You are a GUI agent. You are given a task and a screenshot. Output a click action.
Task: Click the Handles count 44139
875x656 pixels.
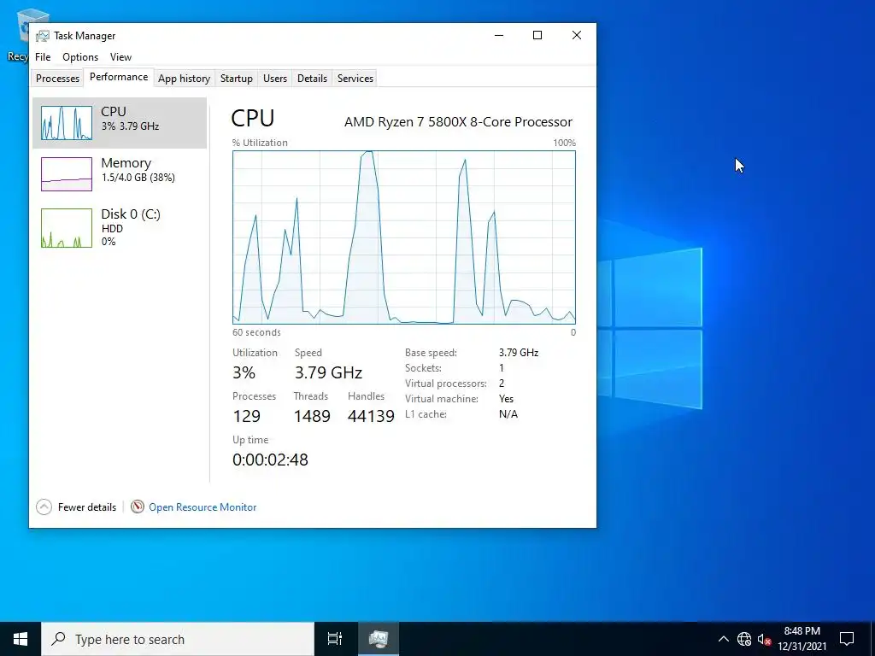(x=371, y=416)
